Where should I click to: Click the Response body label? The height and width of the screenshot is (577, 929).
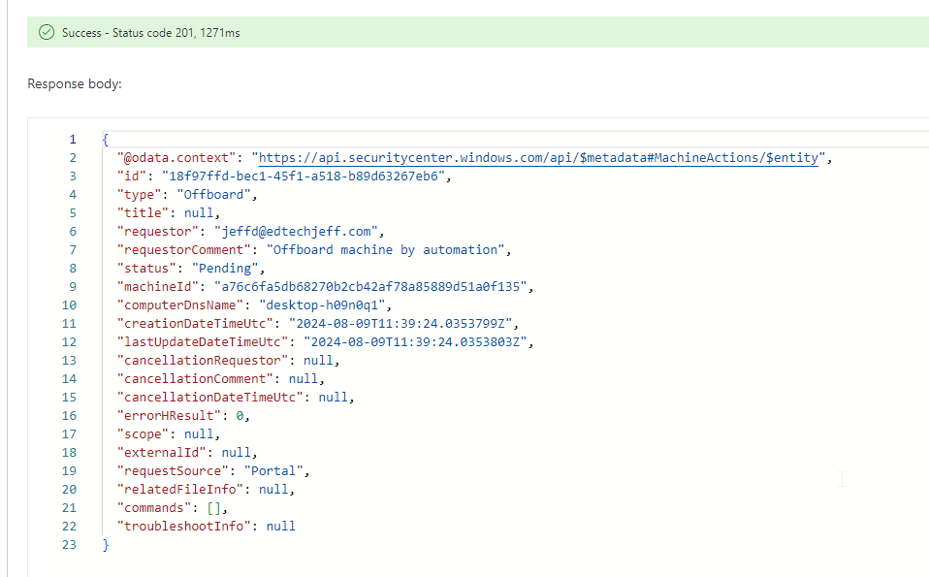[x=75, y=84]
